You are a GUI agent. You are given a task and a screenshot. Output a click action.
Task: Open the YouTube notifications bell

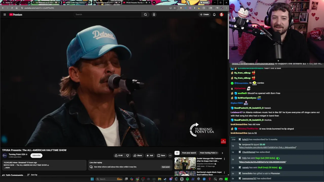214,14
